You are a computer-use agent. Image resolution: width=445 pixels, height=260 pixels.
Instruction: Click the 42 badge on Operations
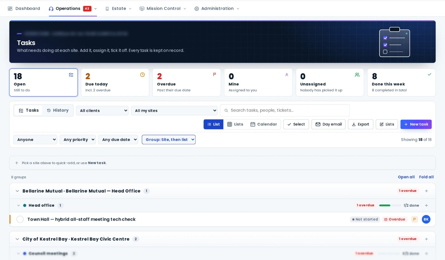pyautogui.click(x=87, y=9)
